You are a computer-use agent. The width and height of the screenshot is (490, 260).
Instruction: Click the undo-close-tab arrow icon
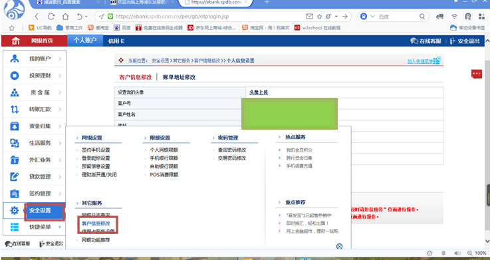[x=80, y=17]
